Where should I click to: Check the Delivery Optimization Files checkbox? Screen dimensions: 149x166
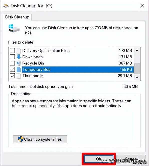(x=12, y=50)
